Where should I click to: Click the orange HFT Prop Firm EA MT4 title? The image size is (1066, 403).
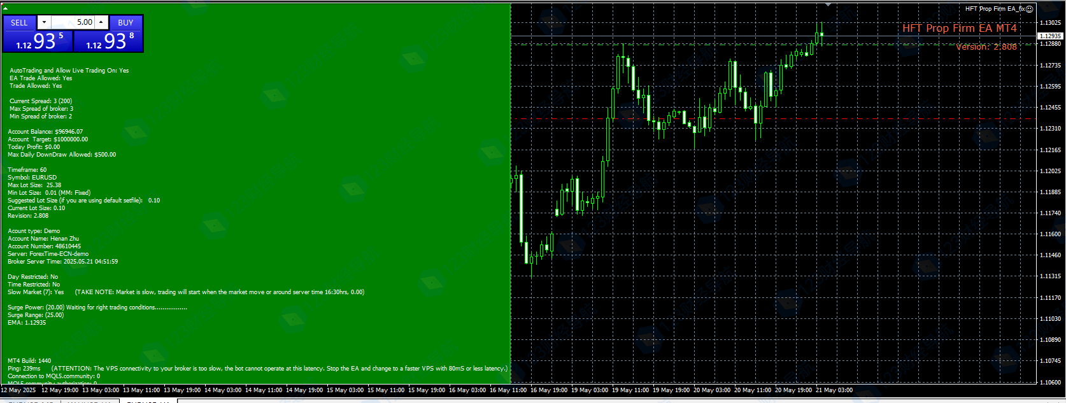[x=960, y=28]
